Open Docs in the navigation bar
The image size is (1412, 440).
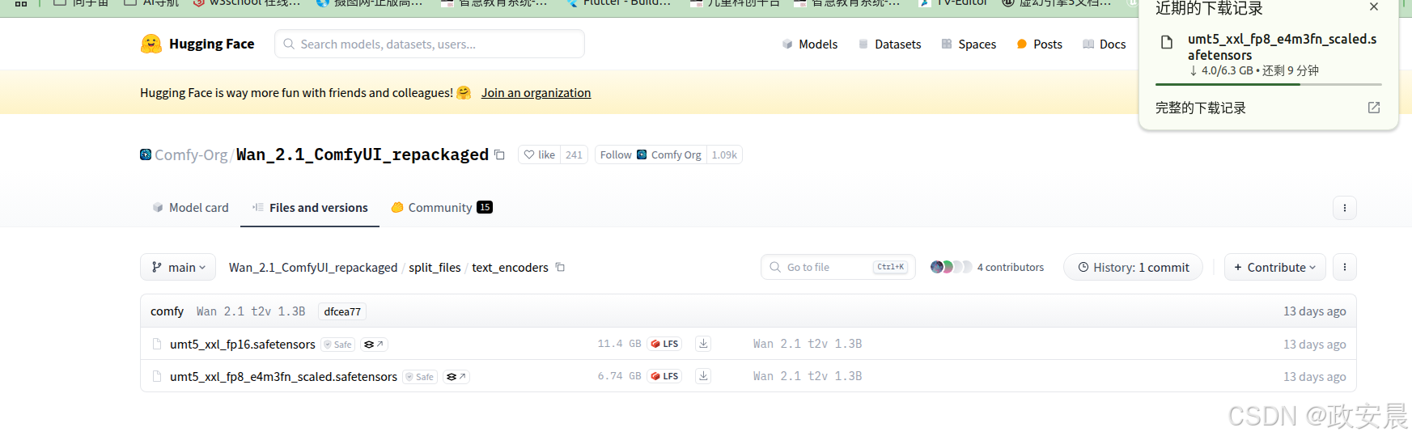coord(1105,44)
